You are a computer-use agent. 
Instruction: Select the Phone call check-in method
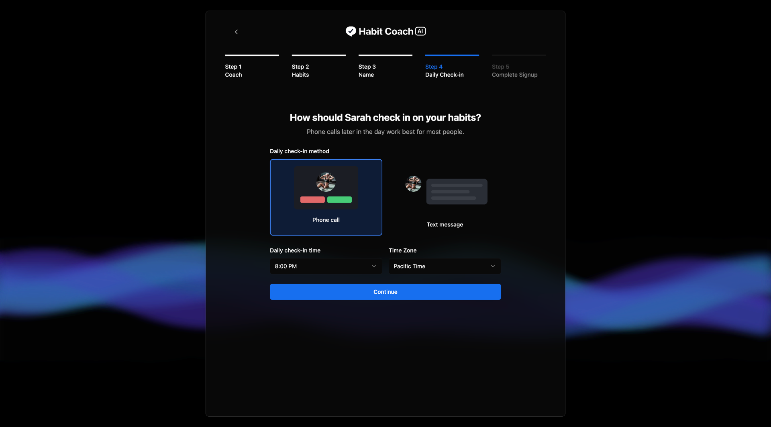click(x=326, y=197)
